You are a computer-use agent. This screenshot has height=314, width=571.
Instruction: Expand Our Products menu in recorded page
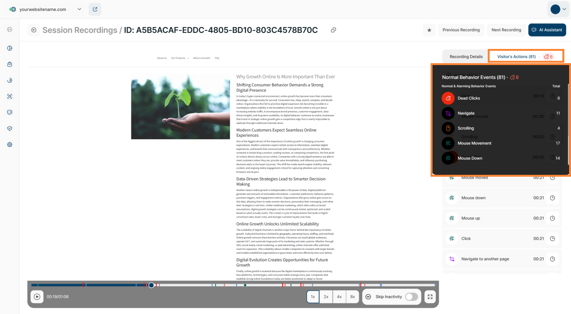pos(180,58)
